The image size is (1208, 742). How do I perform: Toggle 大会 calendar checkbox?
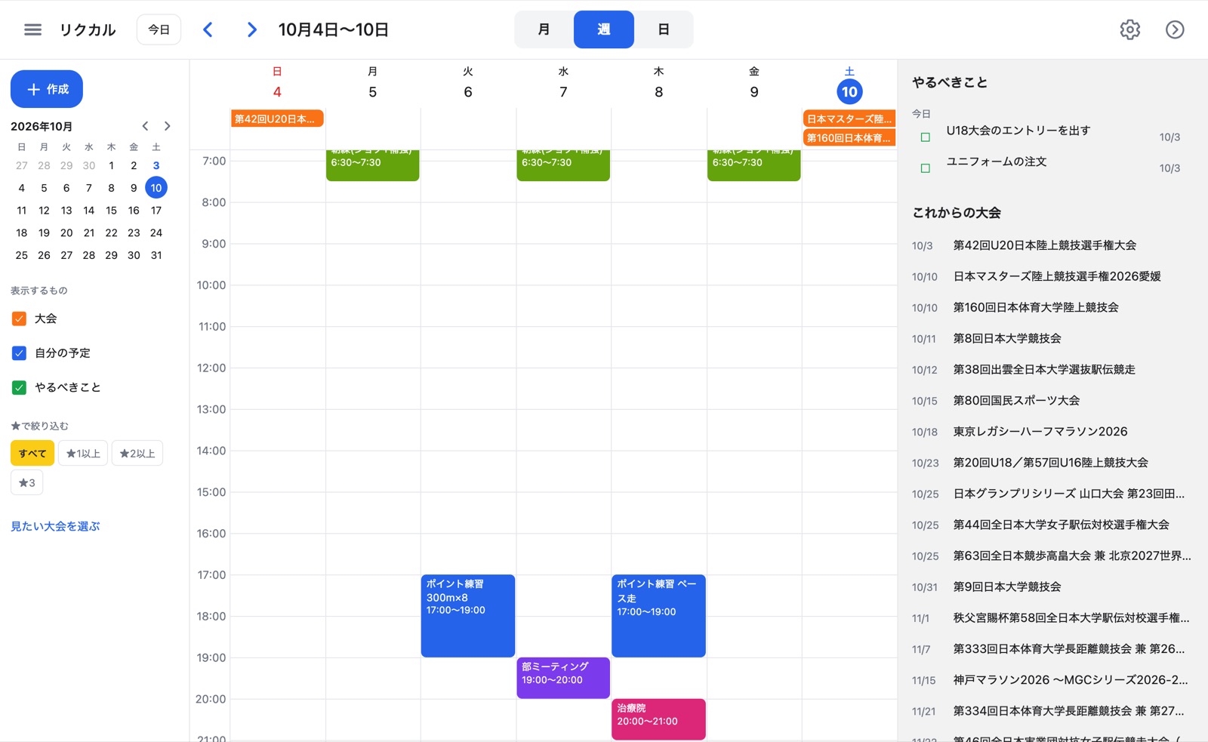pyautogui.click(x=20, y=319)
